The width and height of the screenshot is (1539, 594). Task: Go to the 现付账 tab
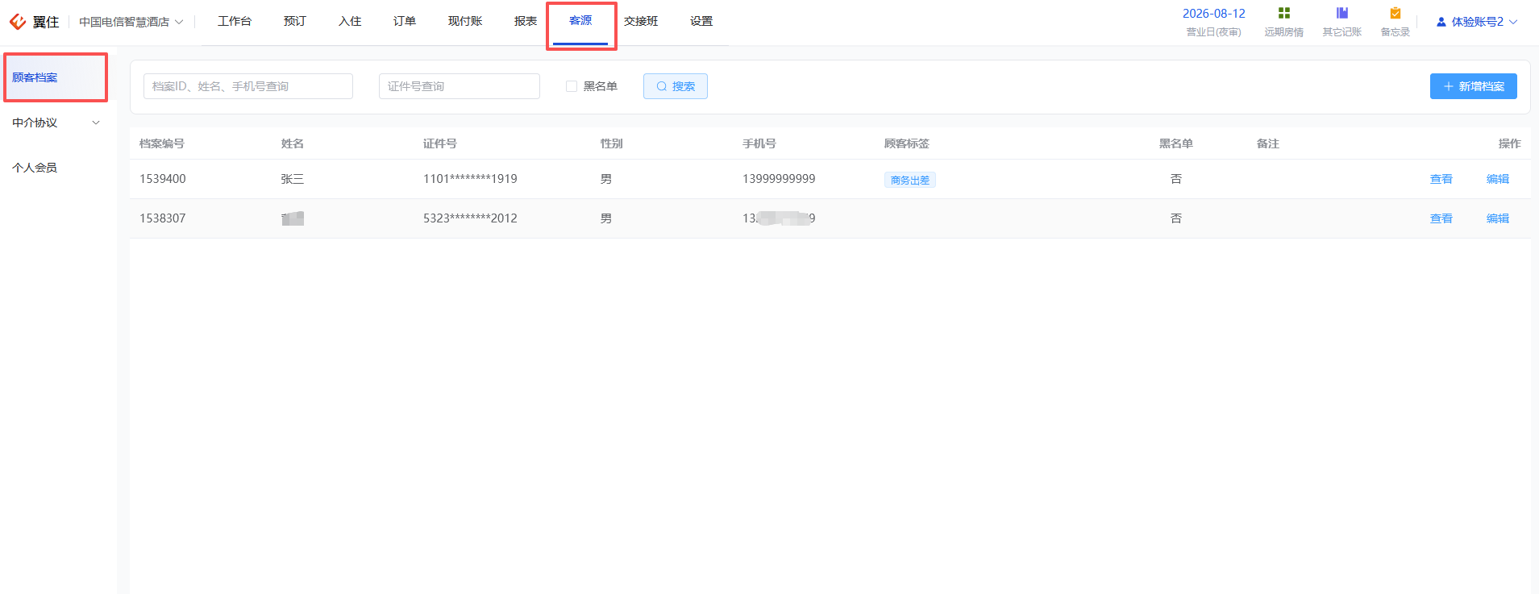coord(465,21)
